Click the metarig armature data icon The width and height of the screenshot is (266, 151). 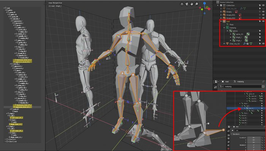point(228,28)
